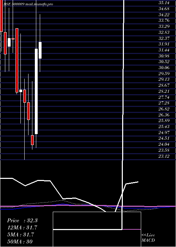Click the 26.36 axis value
Screen dimensions: 176x247
point(164,115)
